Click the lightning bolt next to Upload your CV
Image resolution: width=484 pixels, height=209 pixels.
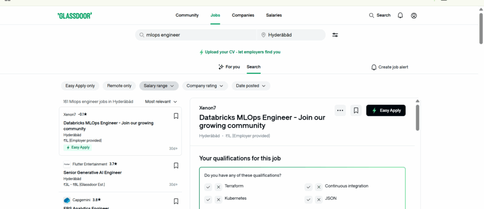[201, 52]
